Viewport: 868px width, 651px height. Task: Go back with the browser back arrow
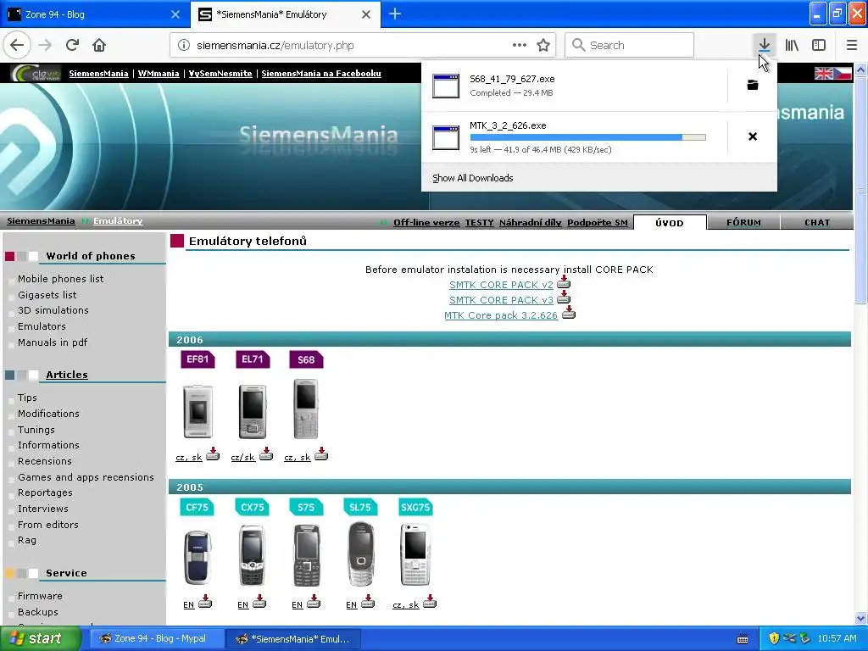(17, 45)
